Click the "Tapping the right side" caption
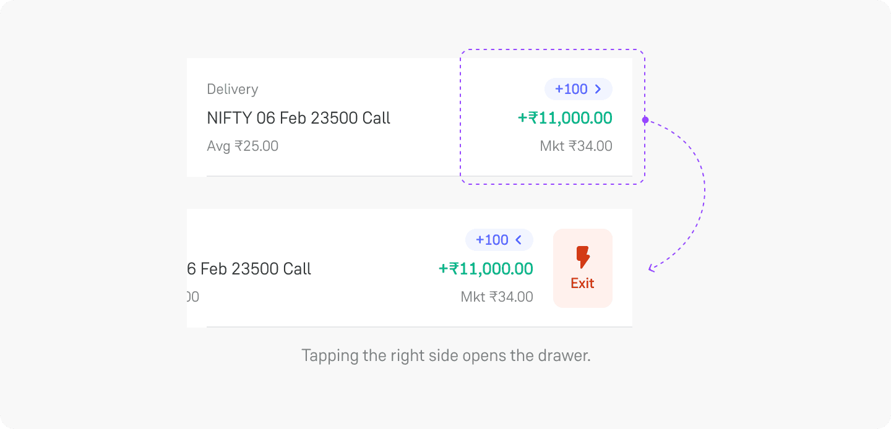The width and height of the screenshot is (891, 429). click(445, 356)
